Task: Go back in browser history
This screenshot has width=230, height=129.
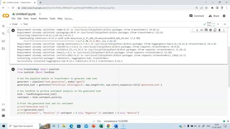Action: 3,8
